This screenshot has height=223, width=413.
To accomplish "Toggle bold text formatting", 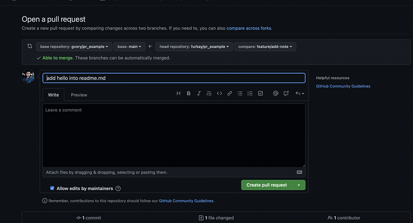I will pyautogui.click(x=188, y=94).
